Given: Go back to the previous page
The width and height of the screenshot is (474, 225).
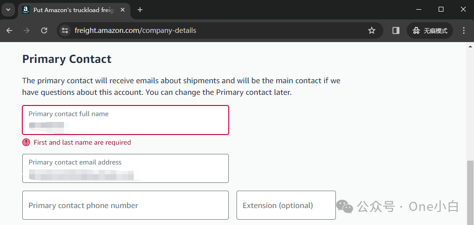Looking at the screenshot, I should tap(9, 30).
